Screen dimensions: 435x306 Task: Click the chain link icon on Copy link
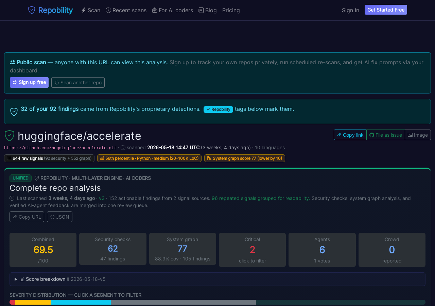point(339,135)
